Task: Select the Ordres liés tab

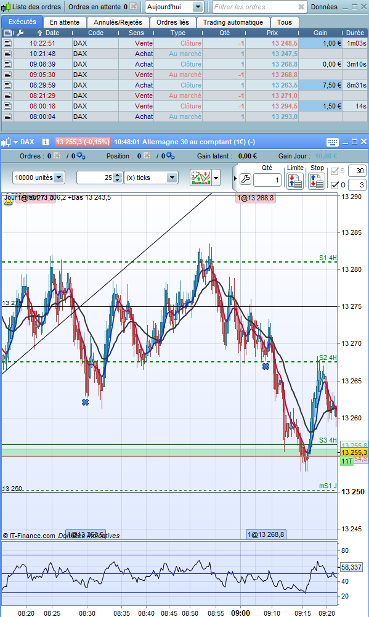Action: click(172, 22)
